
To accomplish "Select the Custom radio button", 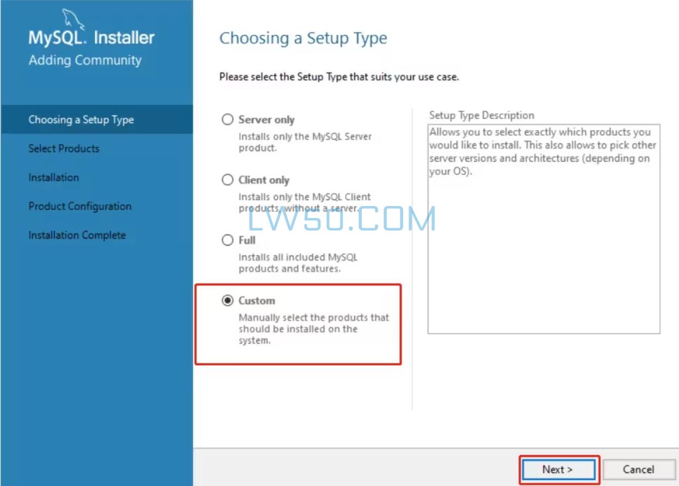I will [227, 301].
